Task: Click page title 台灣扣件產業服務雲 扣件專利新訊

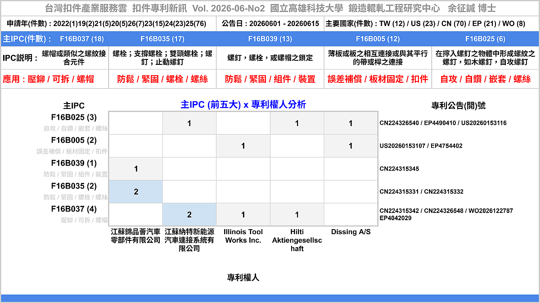Action: pos(117,8)
